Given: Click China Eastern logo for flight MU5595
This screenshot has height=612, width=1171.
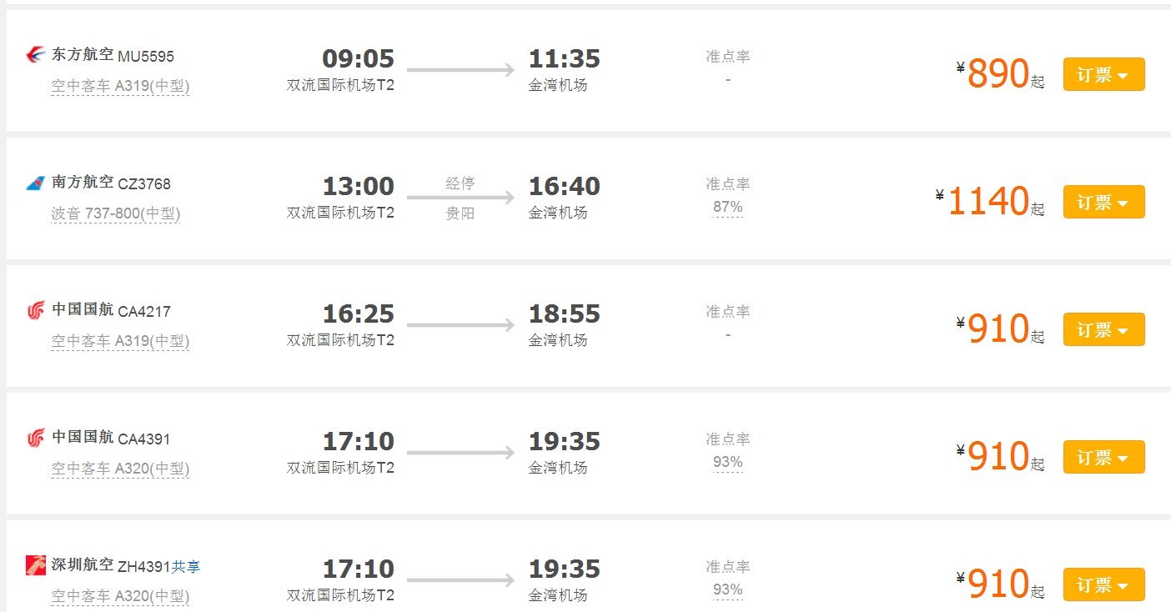Looking at the screenshot, I should pos(36,56).
